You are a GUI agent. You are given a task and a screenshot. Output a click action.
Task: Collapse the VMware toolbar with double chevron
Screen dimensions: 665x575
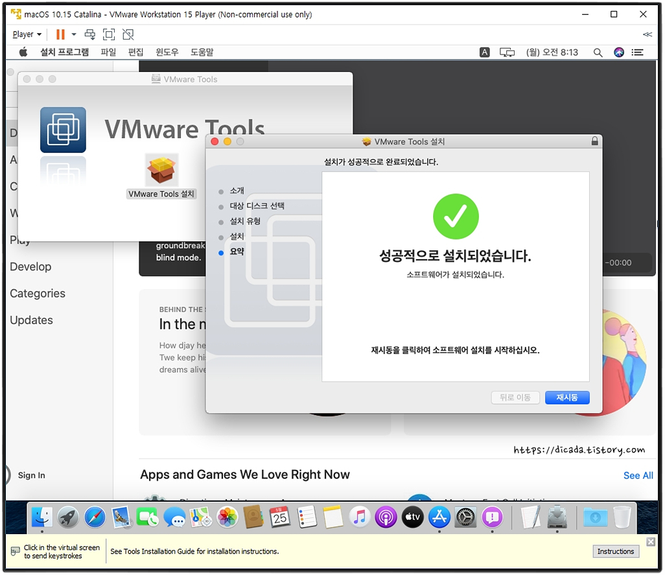[x=647, y=34]
